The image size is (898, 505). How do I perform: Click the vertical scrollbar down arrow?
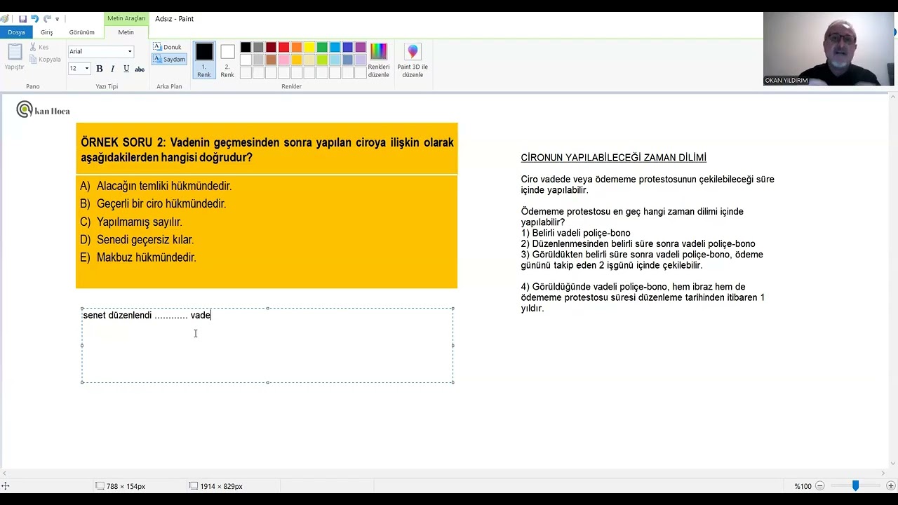click(x=892, y=464)
